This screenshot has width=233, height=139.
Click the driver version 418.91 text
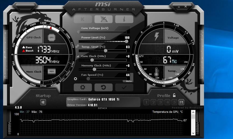(x=93, y=105)
